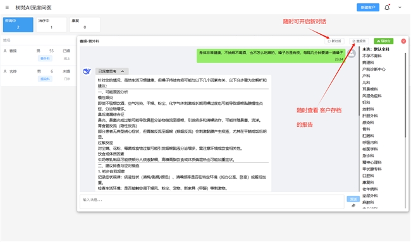Select 风湿免疫科 in department list
This screenshot has height=242, width=411.
coord(372,96)
